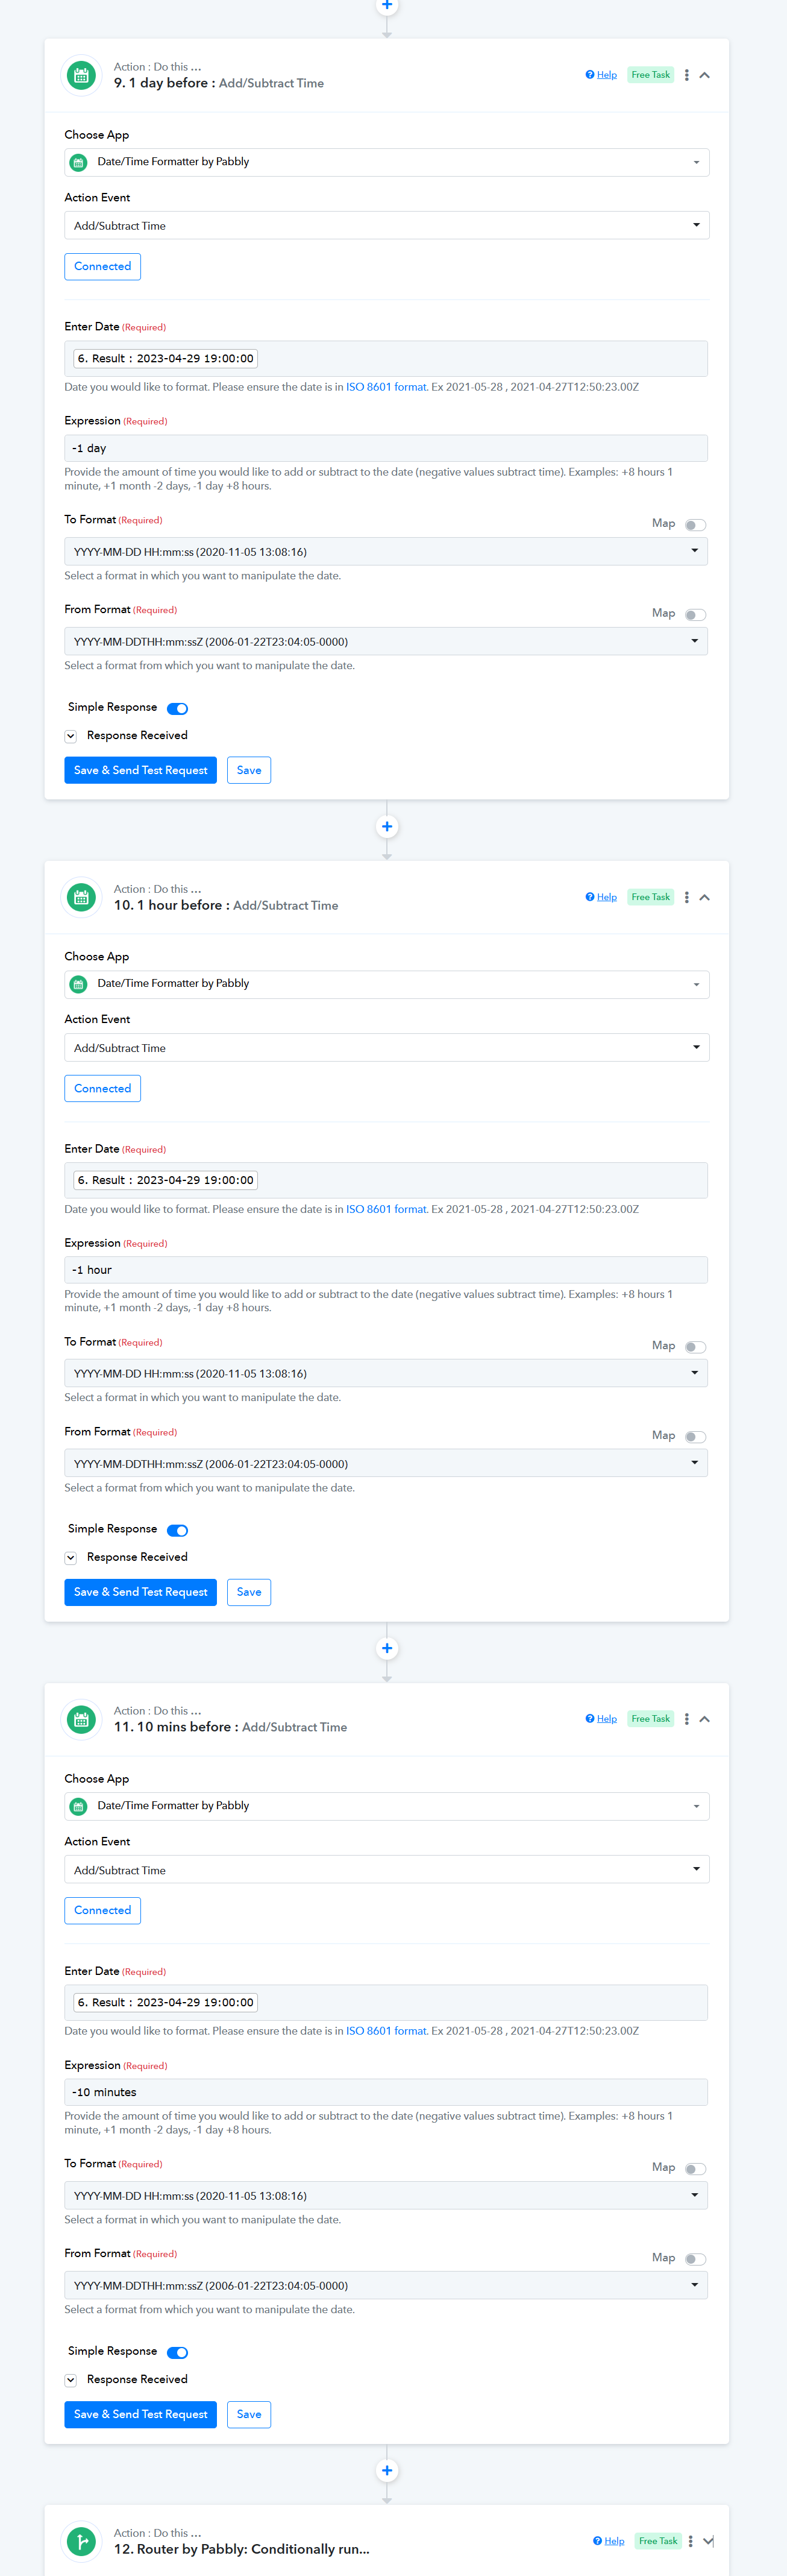Click plus icon below step 9 card
The width and height of the screenshot is (787, 2576).
coord(387,826)
